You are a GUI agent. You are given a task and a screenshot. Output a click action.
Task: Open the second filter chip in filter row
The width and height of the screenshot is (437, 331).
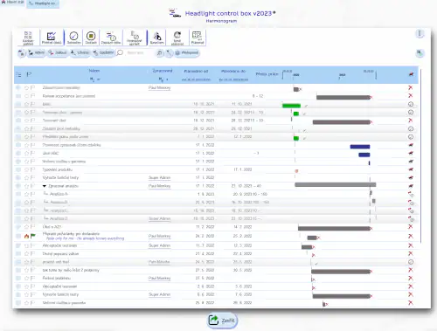pyautogui.click(x=58, y=53)
